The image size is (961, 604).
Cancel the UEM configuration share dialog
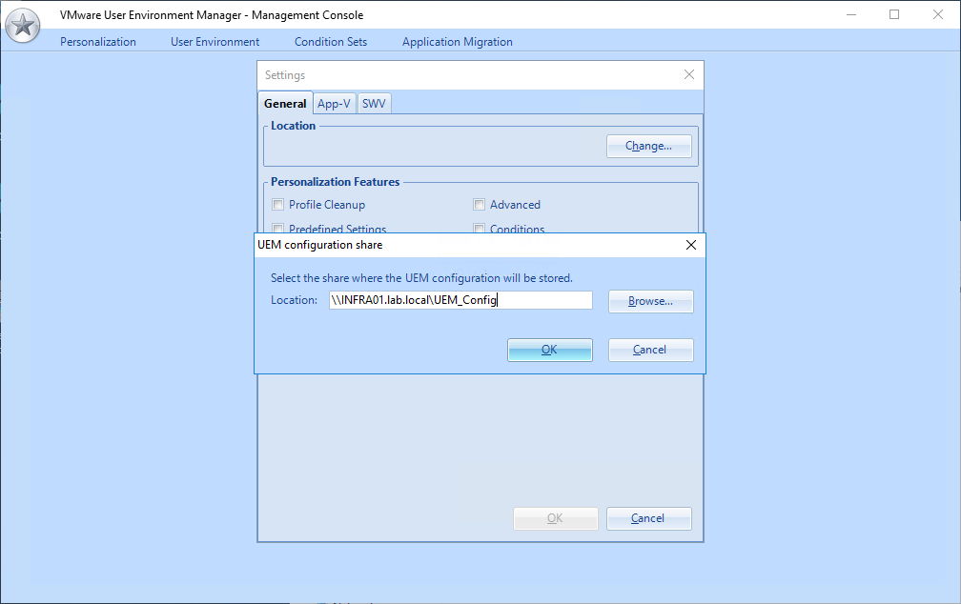tap(650, 350)
